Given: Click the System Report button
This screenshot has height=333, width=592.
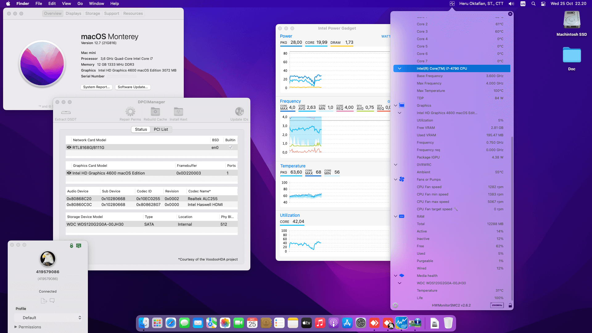Looking at the screenshot, I should point(96,87).
